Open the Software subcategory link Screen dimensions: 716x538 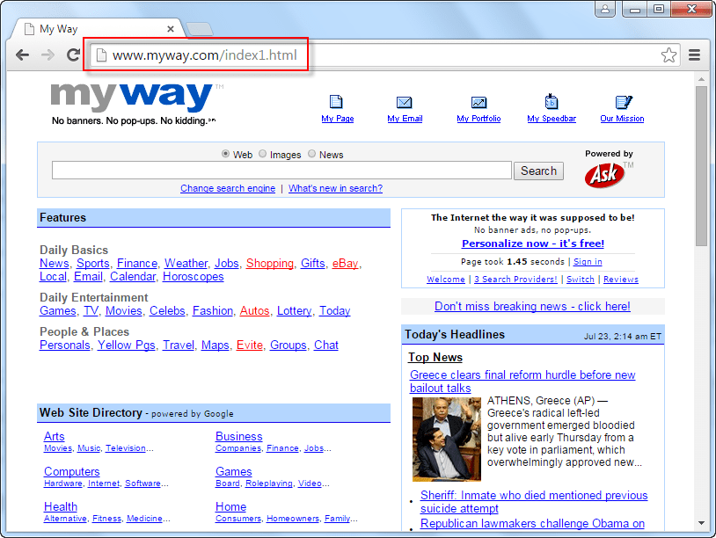point(142,483)
